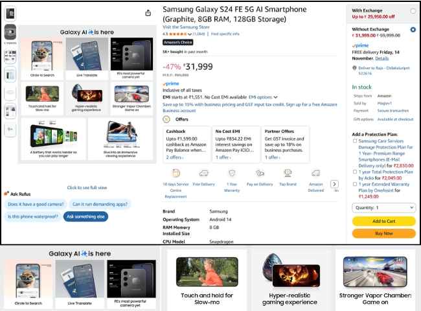Expand the EMI options dropdown

tap(263, 97)
